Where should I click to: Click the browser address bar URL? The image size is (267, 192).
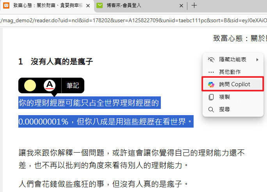coord(133,20)
